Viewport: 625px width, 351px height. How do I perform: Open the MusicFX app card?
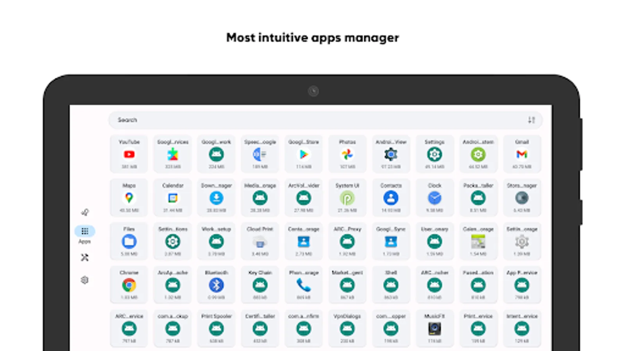pos(434,329)
